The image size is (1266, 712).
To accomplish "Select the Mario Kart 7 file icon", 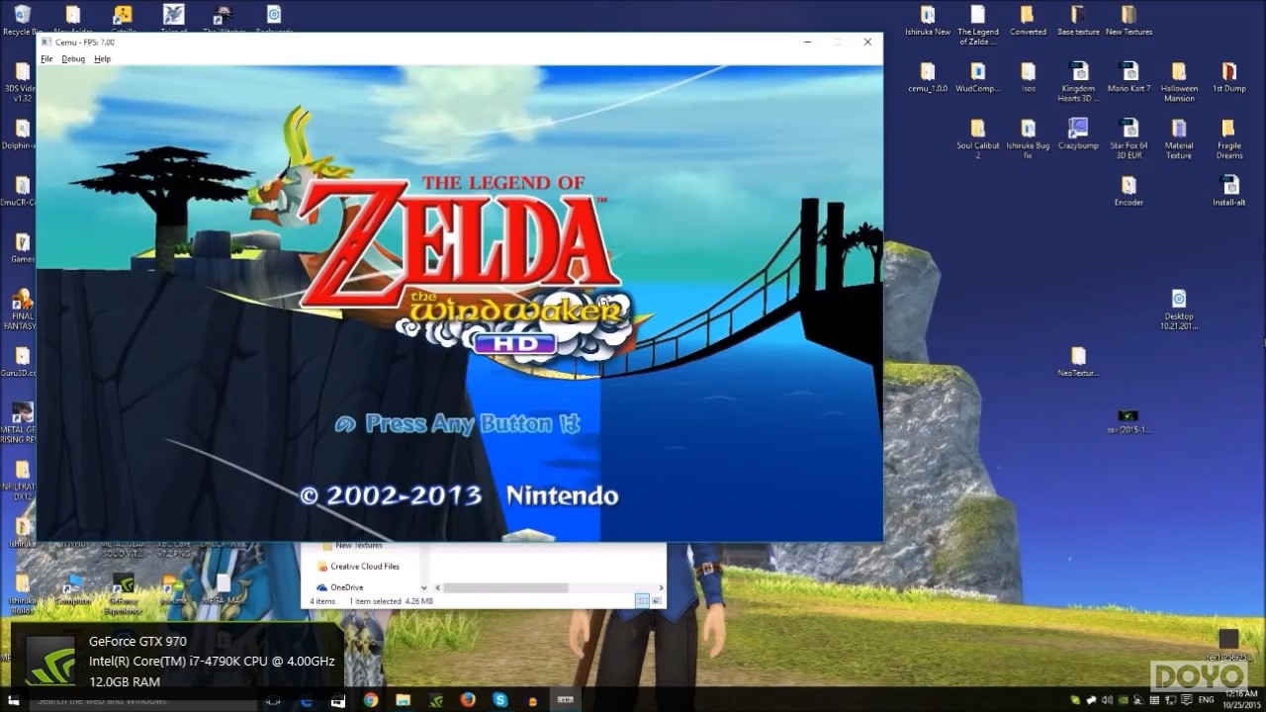I will coord(1129,77).
